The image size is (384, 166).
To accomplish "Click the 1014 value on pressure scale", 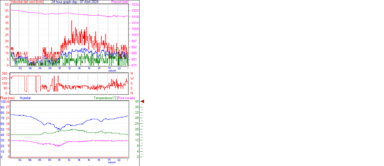I will point(135,23).
